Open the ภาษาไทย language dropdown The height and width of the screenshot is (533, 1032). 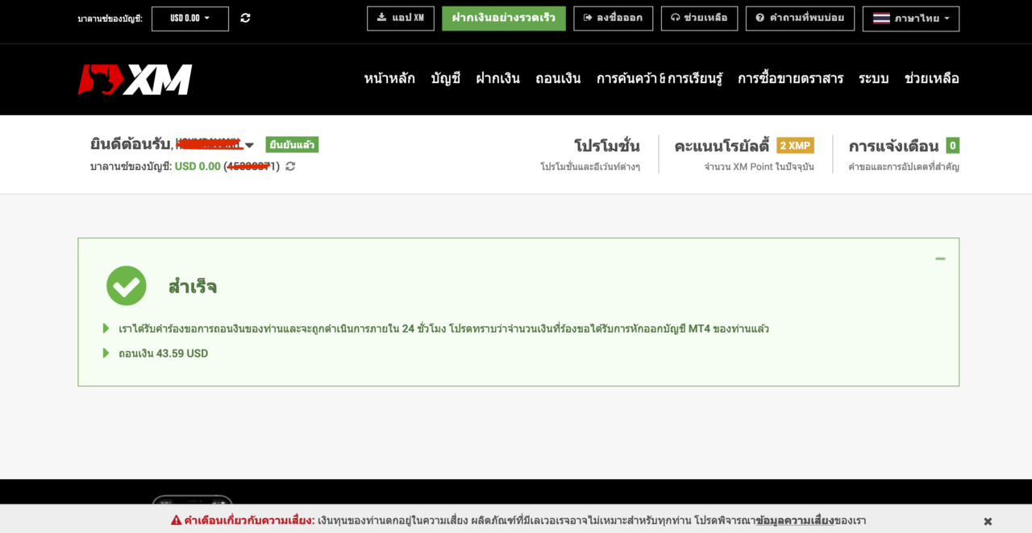pos(911,19)
